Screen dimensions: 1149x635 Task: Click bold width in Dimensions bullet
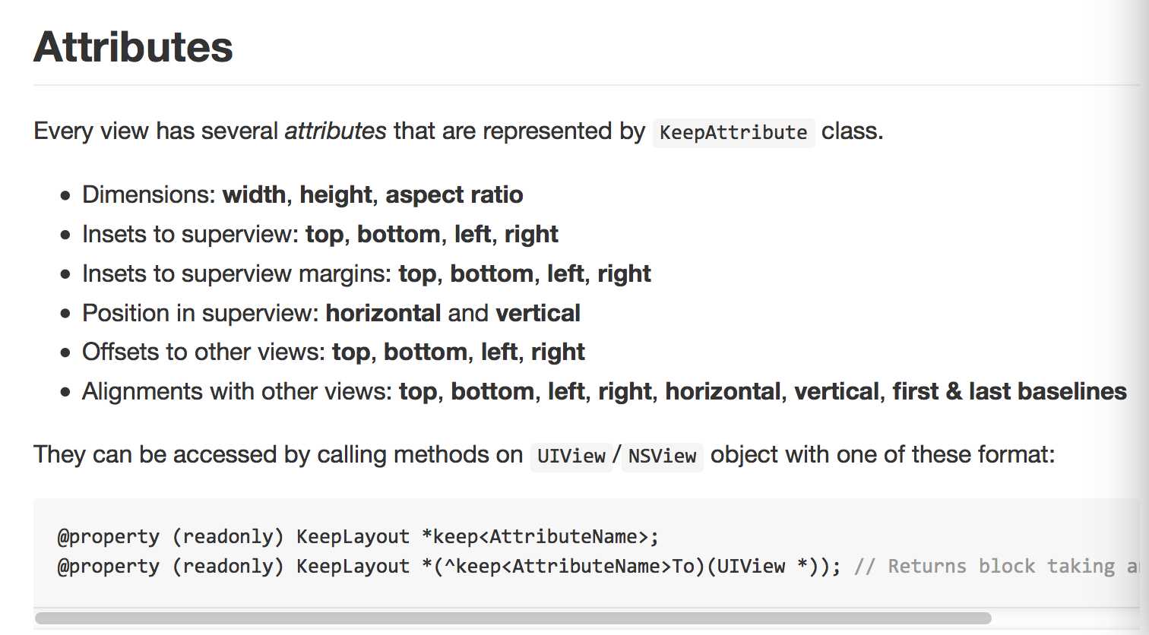(x=254, y=194)
